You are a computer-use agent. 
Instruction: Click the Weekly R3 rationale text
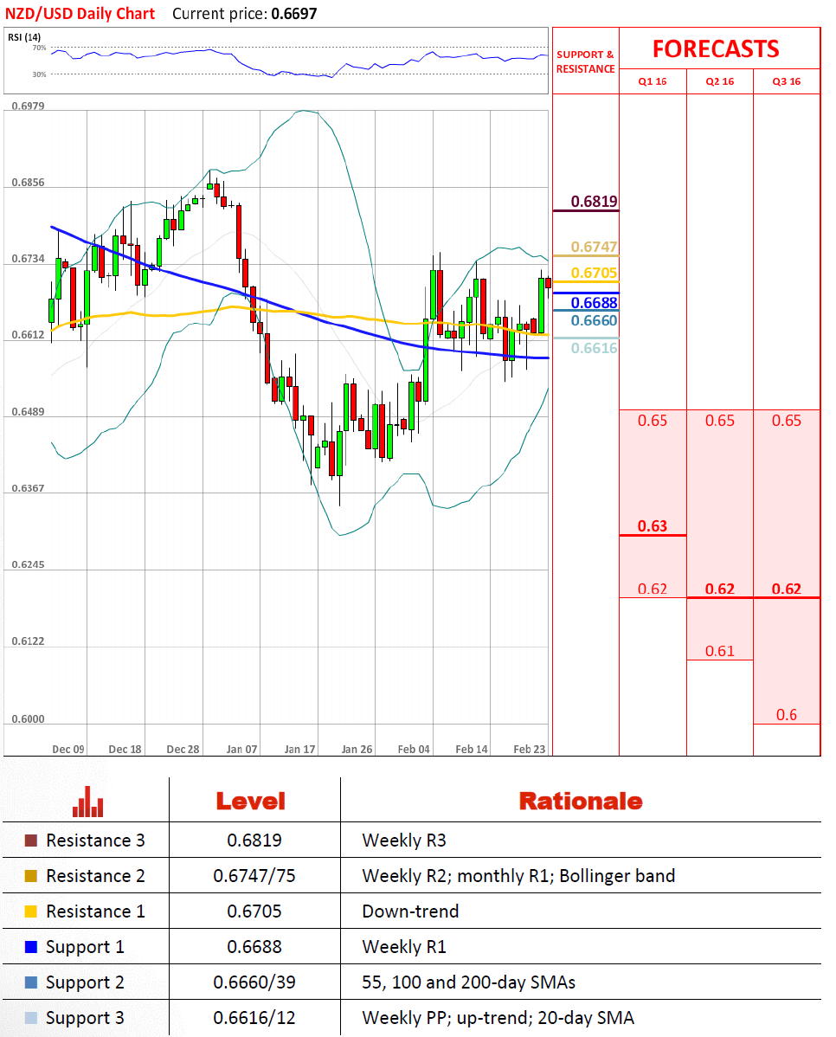coord(404,841)
